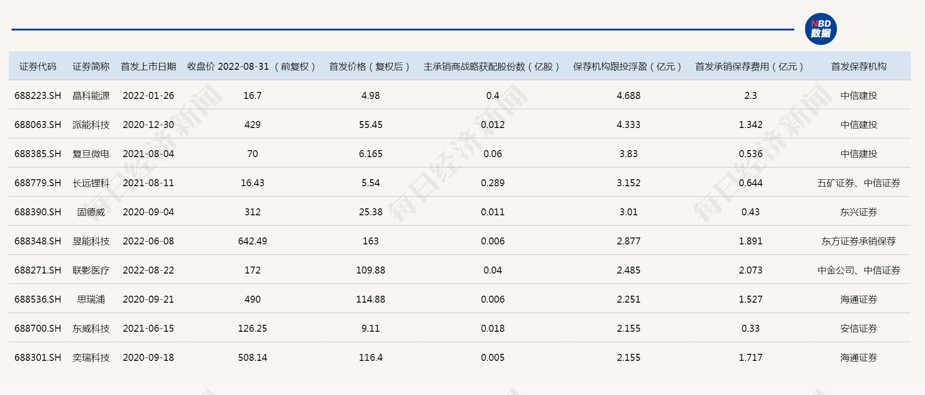The image size is (925, 395).
Task: Click issue price 114.88
Action: click(x=371, y=299)
